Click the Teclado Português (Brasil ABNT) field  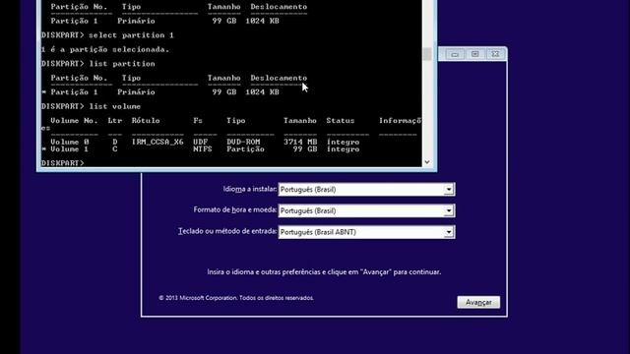pyautogui.click(x=366, y=232)
